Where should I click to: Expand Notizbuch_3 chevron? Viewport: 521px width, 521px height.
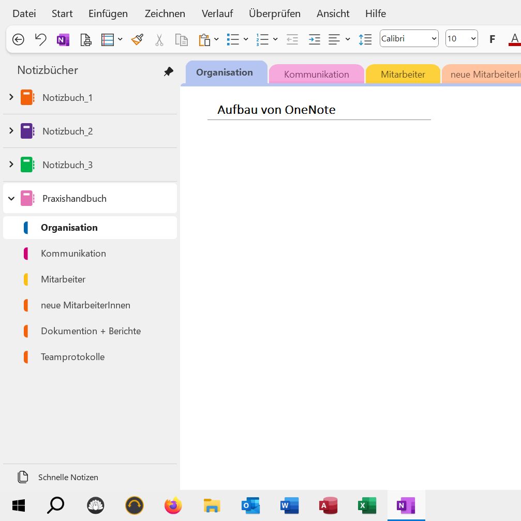pyautogui.click(x=11, y=164)
